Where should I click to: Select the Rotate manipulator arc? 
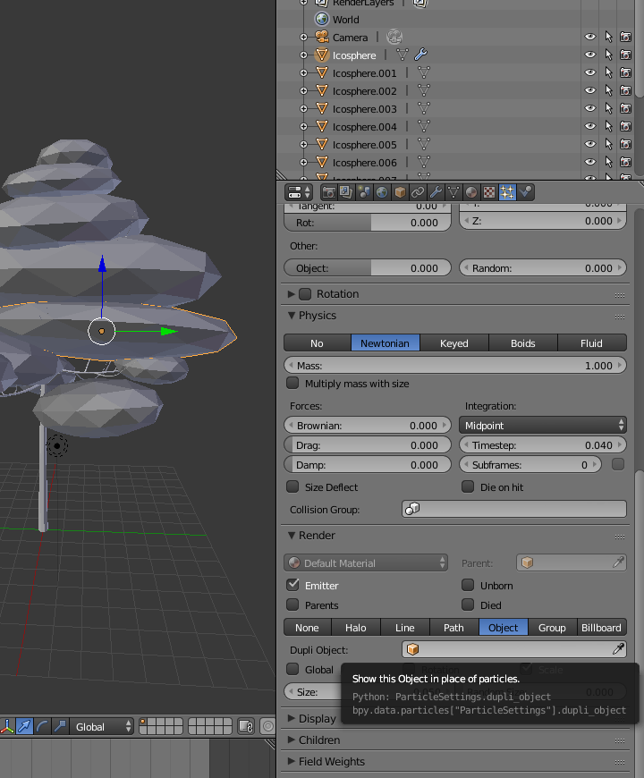(42, 727)
